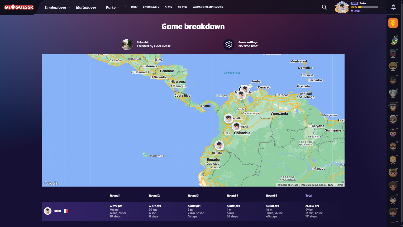Select the guess marker near Medellín

pyautogui.click(x=228, y=118)
